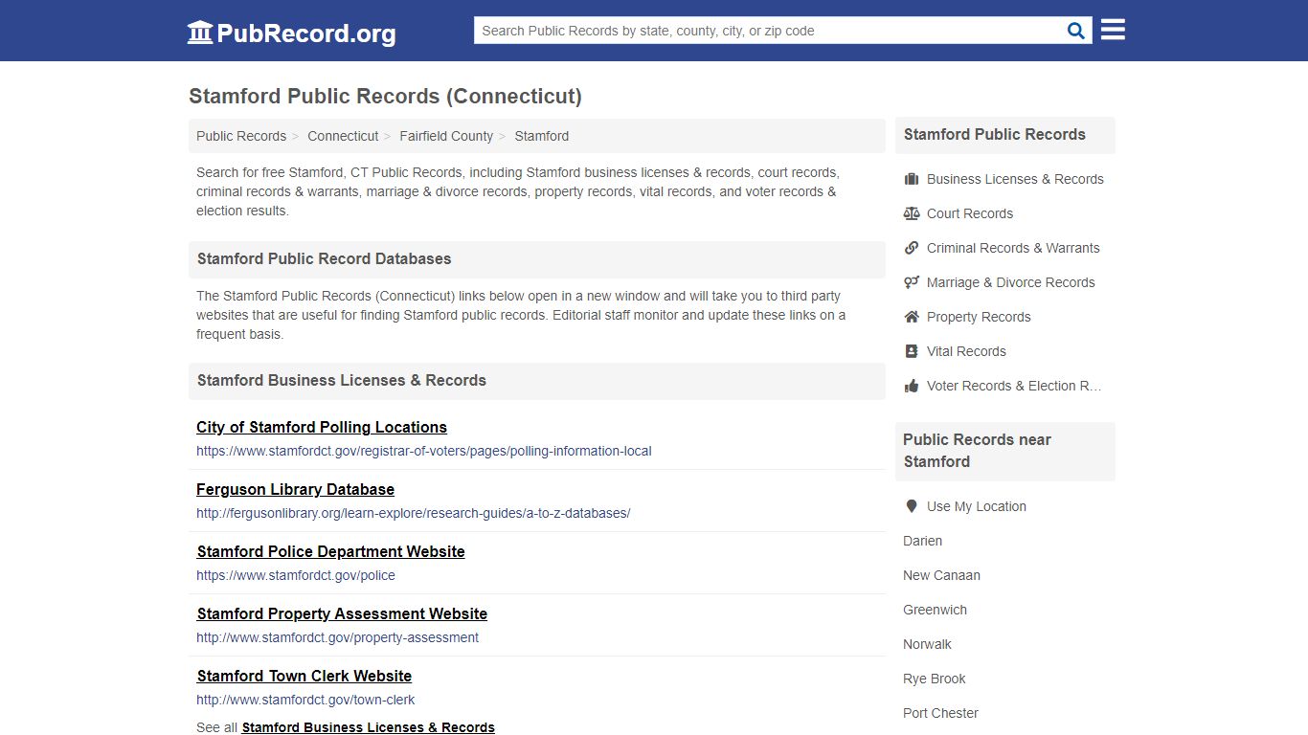Open Stamford Property Assessment Website
The width and height of the screenshot is (1308, 735).
[342, 613]
